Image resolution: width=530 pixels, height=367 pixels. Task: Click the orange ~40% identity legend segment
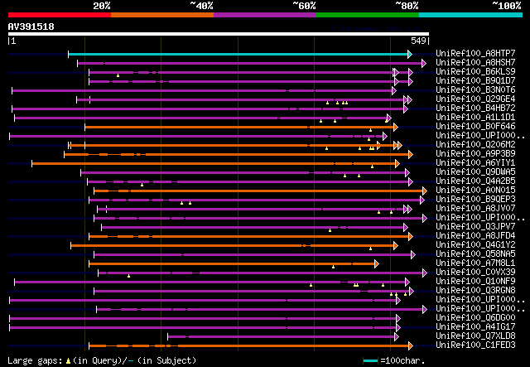162,15
